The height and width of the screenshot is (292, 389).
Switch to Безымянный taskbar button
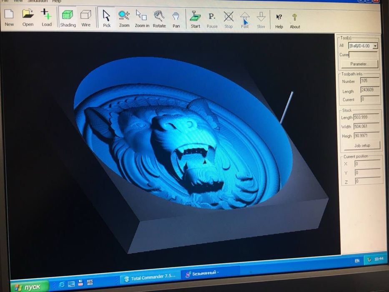(211, 273)
